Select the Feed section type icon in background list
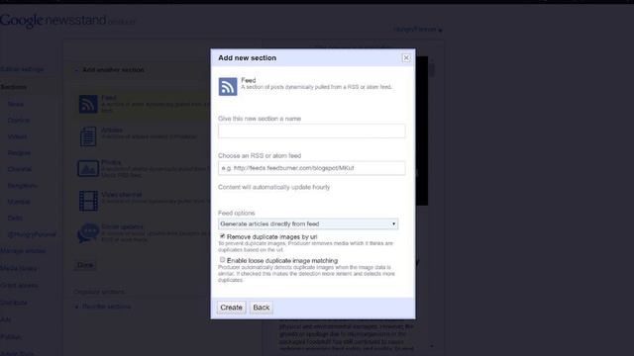 tap(88, 104)
